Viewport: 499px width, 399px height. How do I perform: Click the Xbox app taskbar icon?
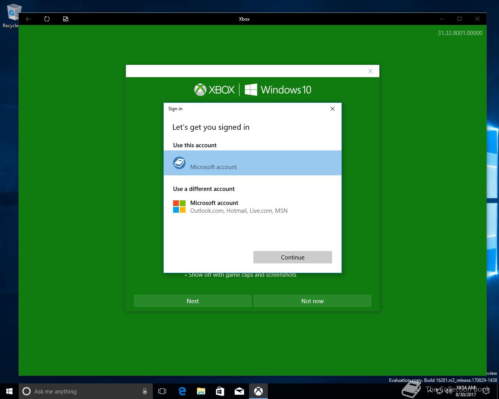tap(258, 391)
